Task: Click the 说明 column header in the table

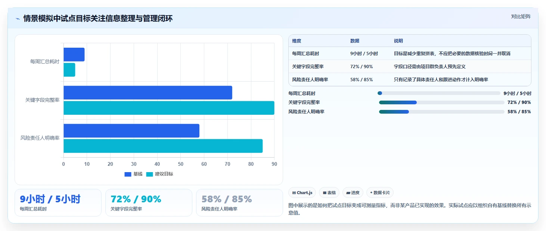Action: pos(398,41)
